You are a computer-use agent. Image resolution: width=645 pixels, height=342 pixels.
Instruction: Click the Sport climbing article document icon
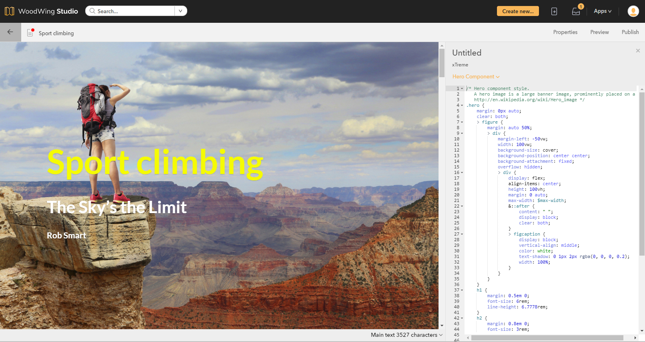tap(30, 33)
